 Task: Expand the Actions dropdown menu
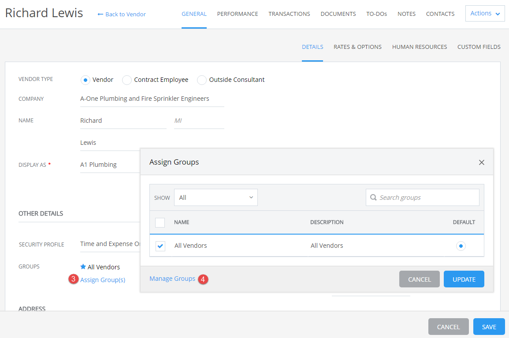click(485, 14)
